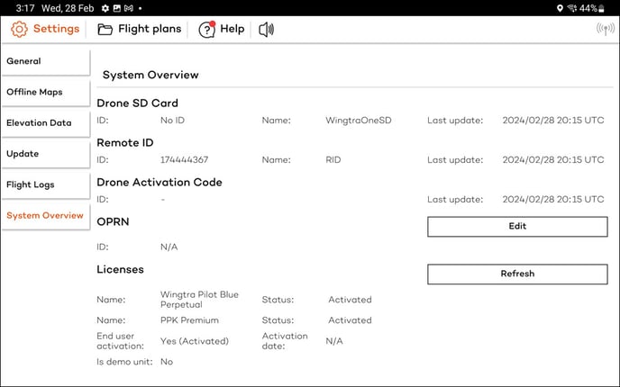Tap the battery 44% indicator

tap(592, 8)
